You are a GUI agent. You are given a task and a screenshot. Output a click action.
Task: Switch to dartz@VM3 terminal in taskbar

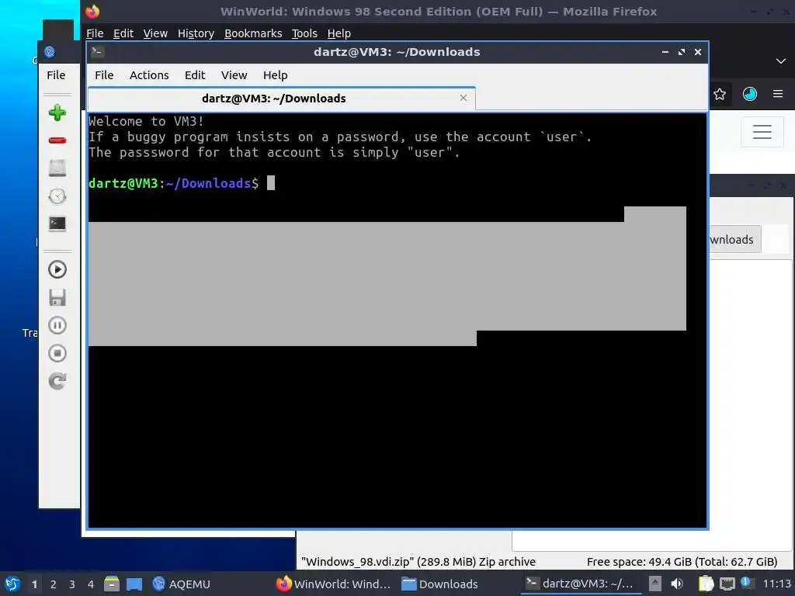click(x=580, y=584)
